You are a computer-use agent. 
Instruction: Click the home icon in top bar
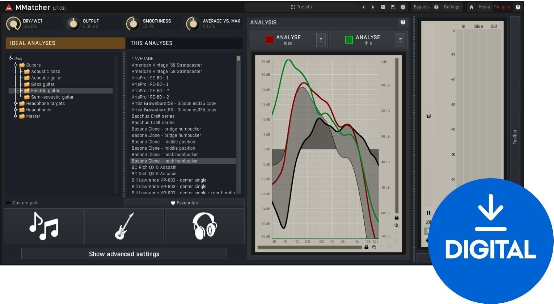coord(471,7)
